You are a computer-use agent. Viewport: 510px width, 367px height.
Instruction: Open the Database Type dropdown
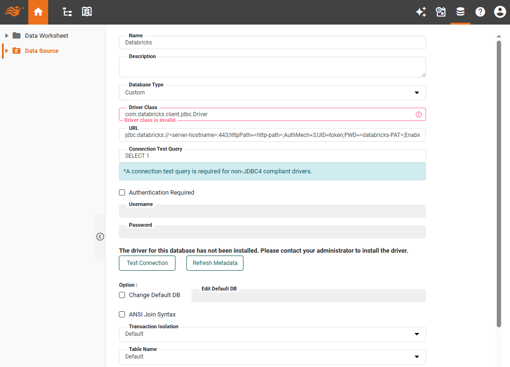coord(417,93)
